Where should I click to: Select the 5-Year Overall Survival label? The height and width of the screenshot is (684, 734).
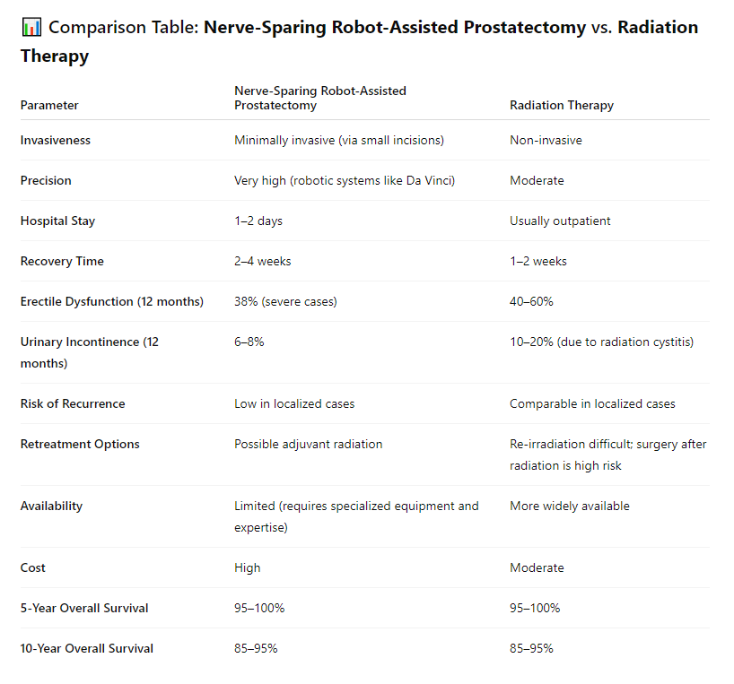(x=84, y=608)
